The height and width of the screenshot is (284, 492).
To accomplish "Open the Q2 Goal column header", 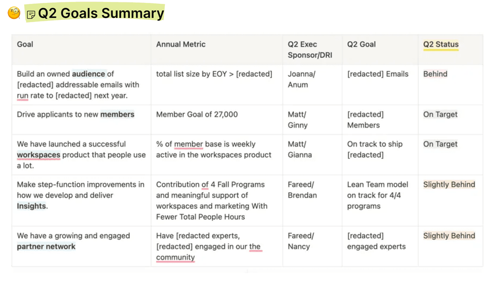I will point(361,44).
